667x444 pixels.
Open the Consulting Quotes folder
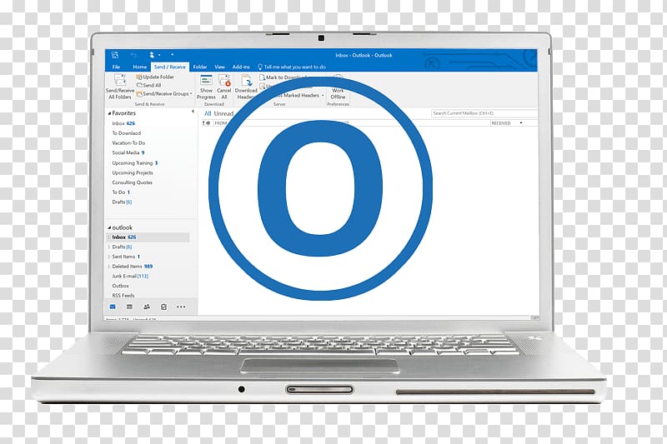click(133, 182)
